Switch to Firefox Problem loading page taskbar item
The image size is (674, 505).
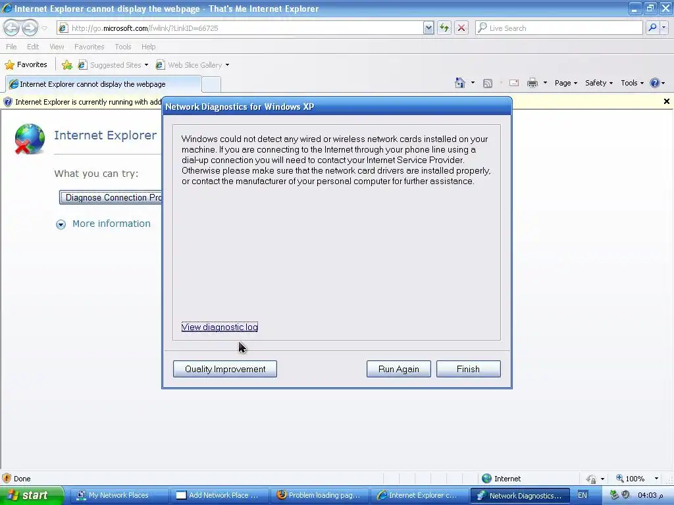tap(319, 496)
